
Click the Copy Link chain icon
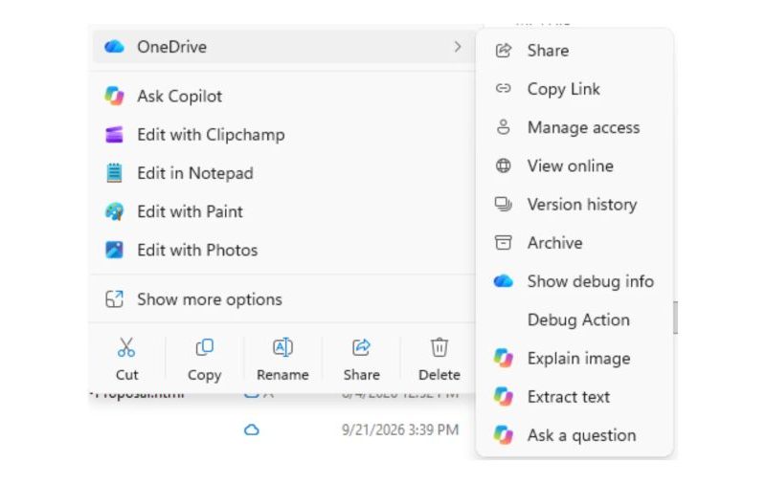[504, 88]
